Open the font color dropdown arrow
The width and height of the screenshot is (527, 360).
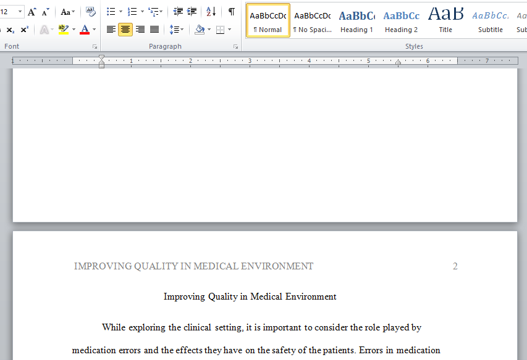95,30
